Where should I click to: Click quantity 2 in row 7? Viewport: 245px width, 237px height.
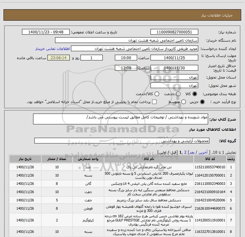(57, 220)
